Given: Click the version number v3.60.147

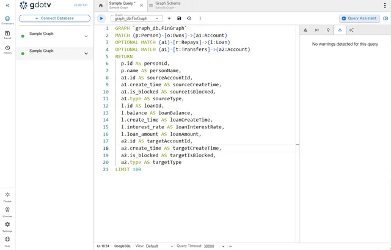Looking at the screenshot, I should 80,6.
